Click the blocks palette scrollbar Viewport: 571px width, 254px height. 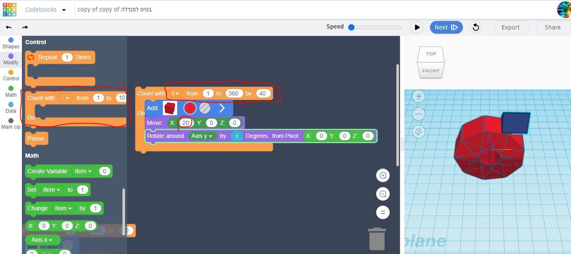(123, 212)
